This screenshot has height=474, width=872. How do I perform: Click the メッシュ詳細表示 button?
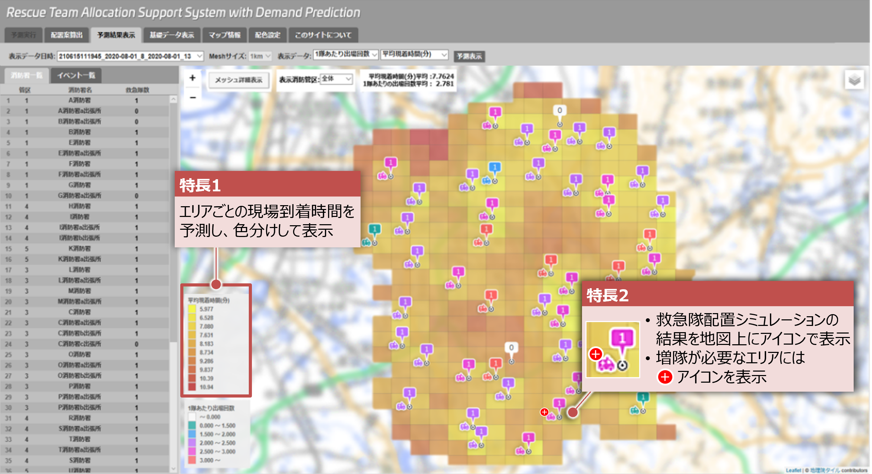(239, 80)
